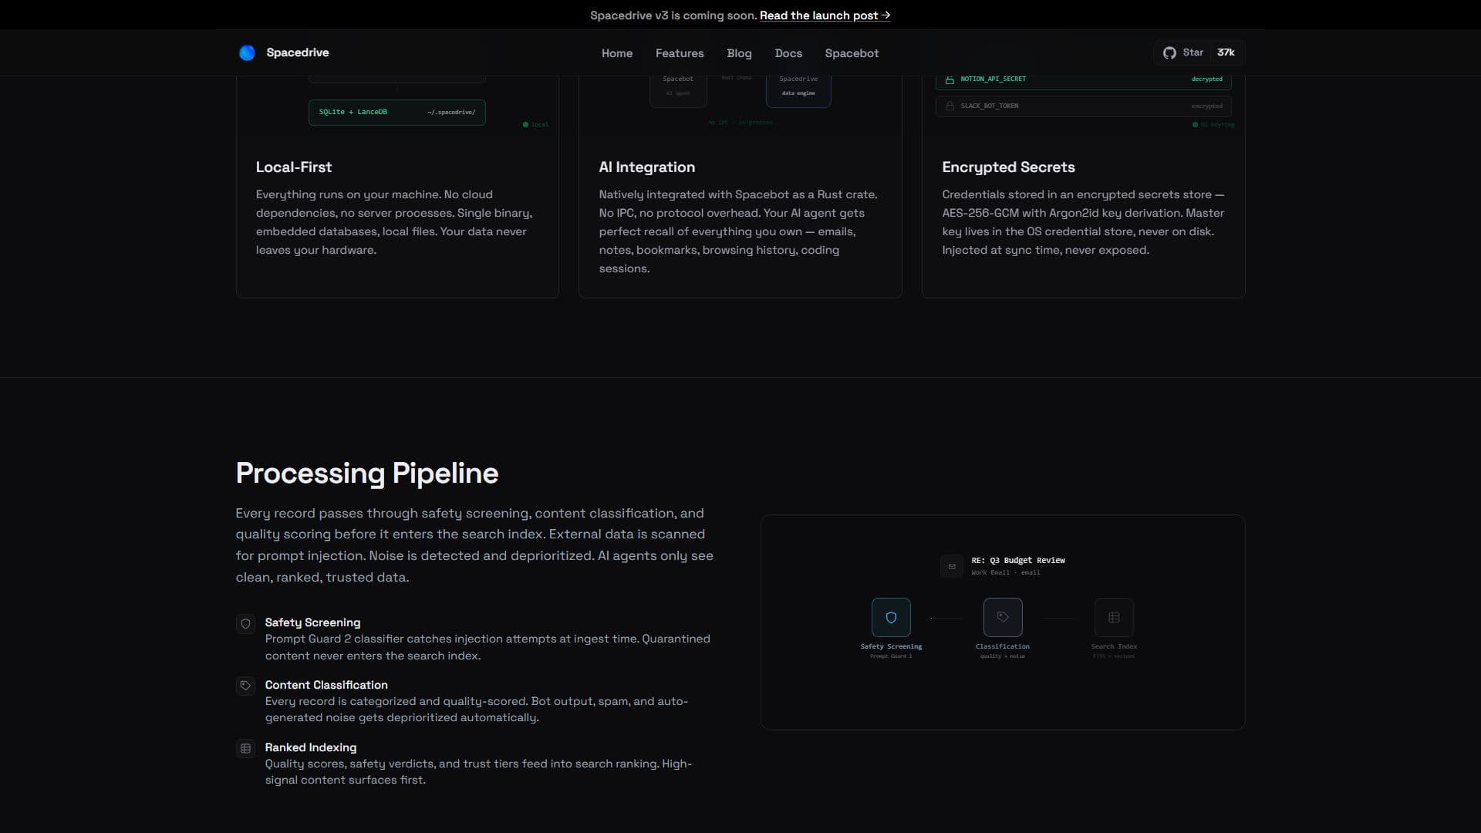Click the lock icon next to SLACK_BOT_TOKEN

[950, 106]
